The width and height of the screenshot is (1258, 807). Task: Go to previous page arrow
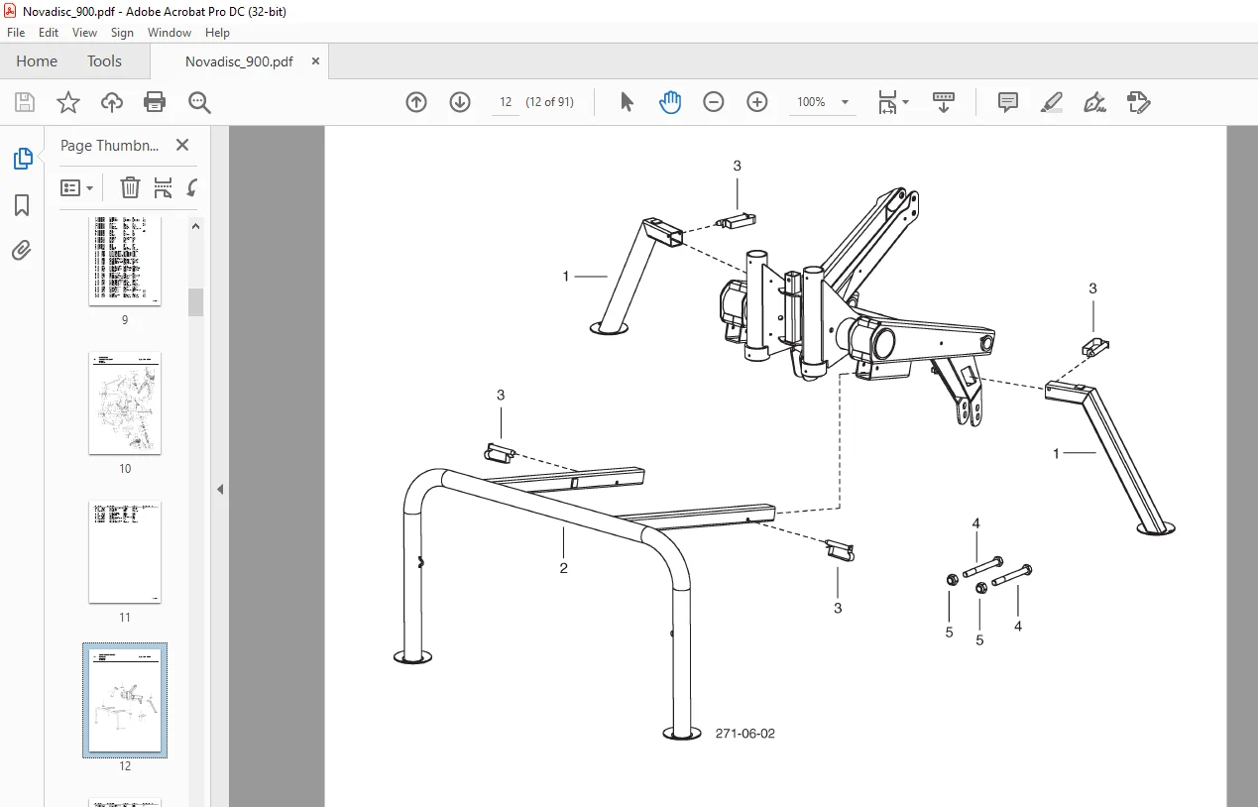click(x=416, y=102)
